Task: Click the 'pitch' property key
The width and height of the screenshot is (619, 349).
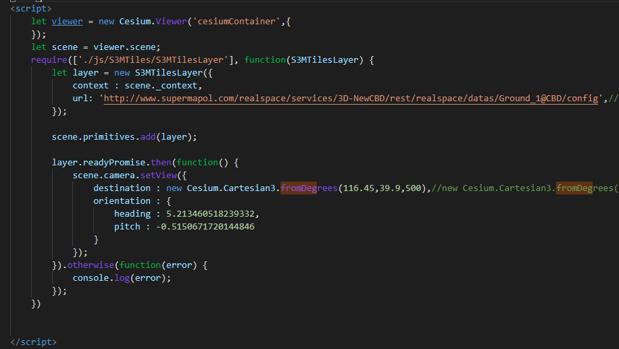Action: (127, 227)
